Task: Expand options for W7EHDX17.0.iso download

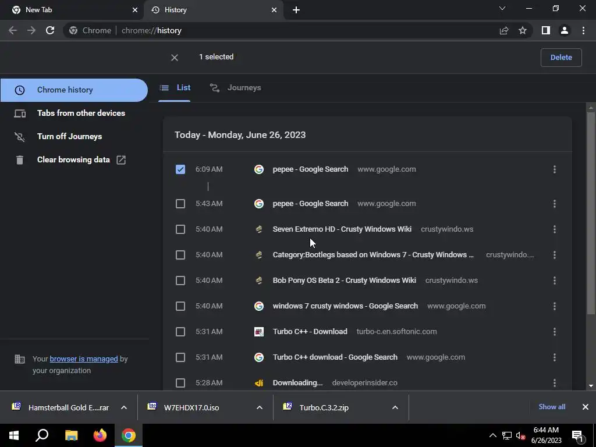Action: pyautogui.click(x=260, y=407)
